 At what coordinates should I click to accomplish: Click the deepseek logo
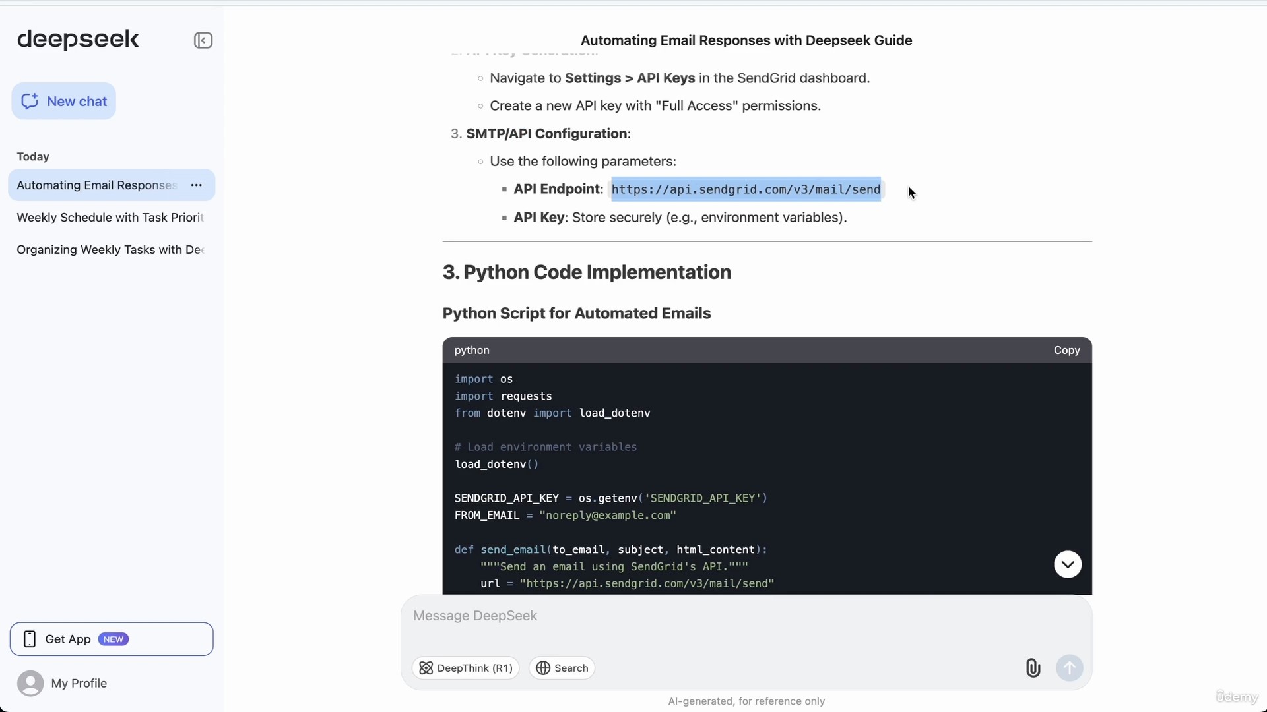click(x=78, y=40)
